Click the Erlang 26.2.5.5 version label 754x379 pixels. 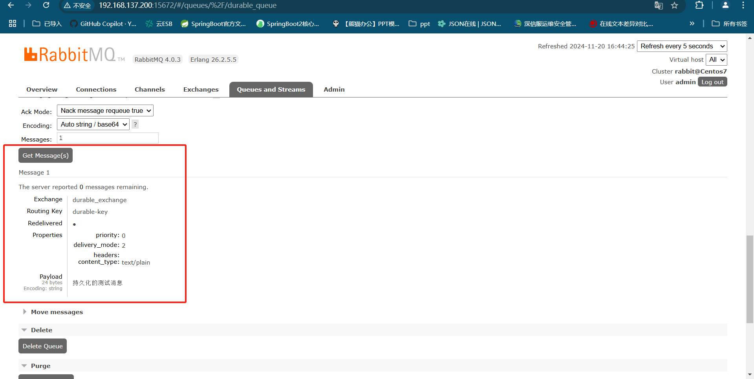tap(213, 59)
